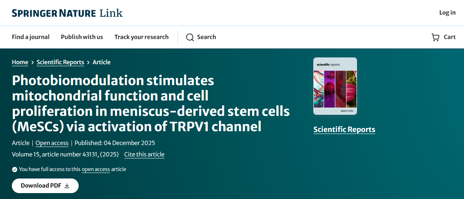Click the full access checkmark icon

click(15, 169)
